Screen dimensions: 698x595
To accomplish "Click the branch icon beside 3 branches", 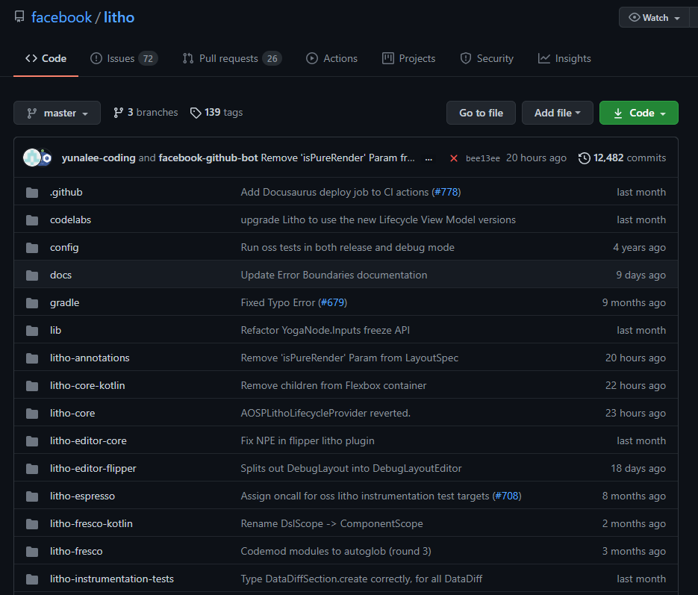I will [x=119, y=113].
